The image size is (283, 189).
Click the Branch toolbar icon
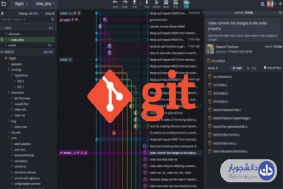click(156, 3)
